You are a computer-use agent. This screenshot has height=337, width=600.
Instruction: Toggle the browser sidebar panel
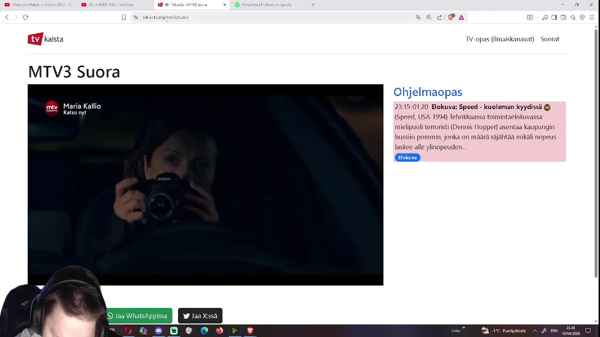(x=554, y=17)
